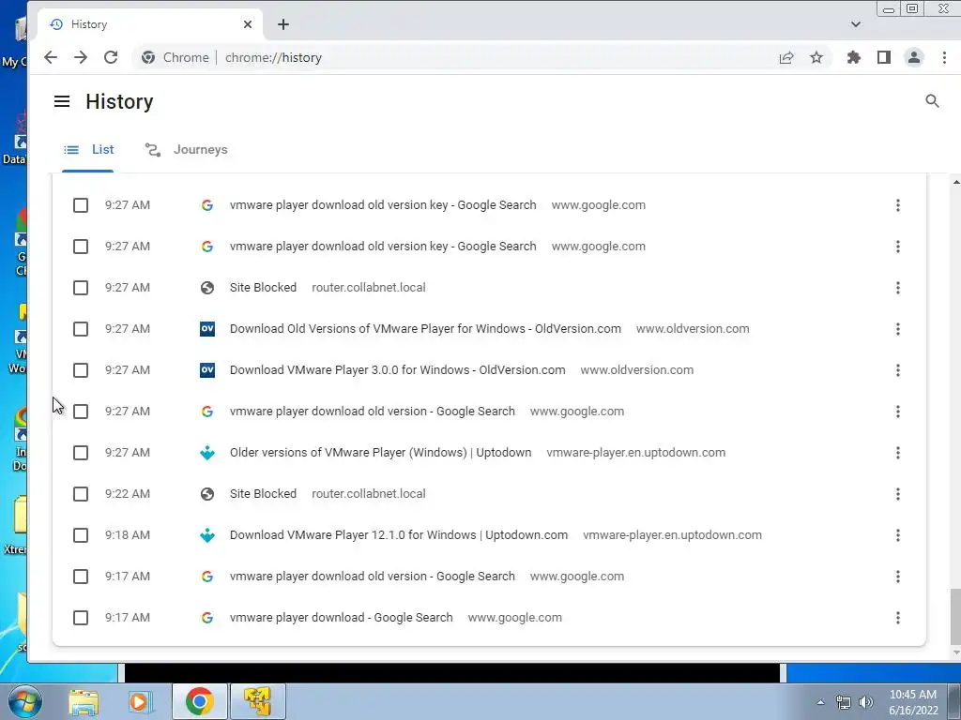Toggle the side panel icon
The image size is (961, 720).
(884, 57)
